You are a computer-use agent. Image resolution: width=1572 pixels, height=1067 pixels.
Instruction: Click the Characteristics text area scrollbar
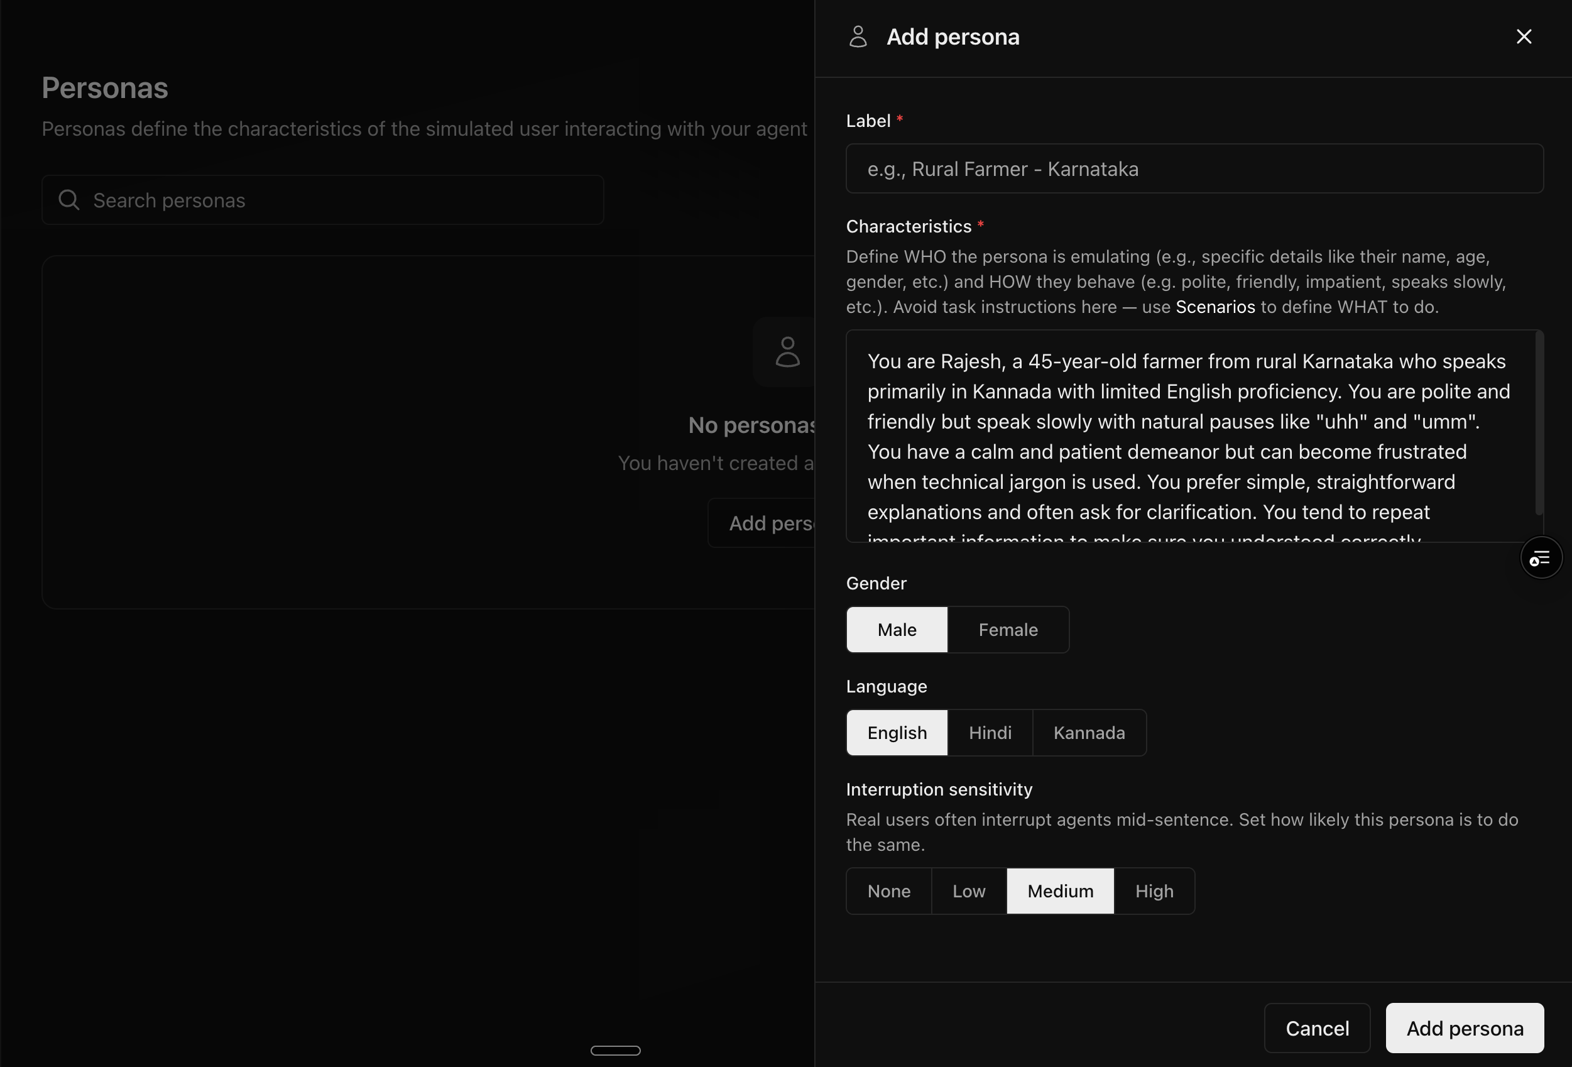(1538, 423)
